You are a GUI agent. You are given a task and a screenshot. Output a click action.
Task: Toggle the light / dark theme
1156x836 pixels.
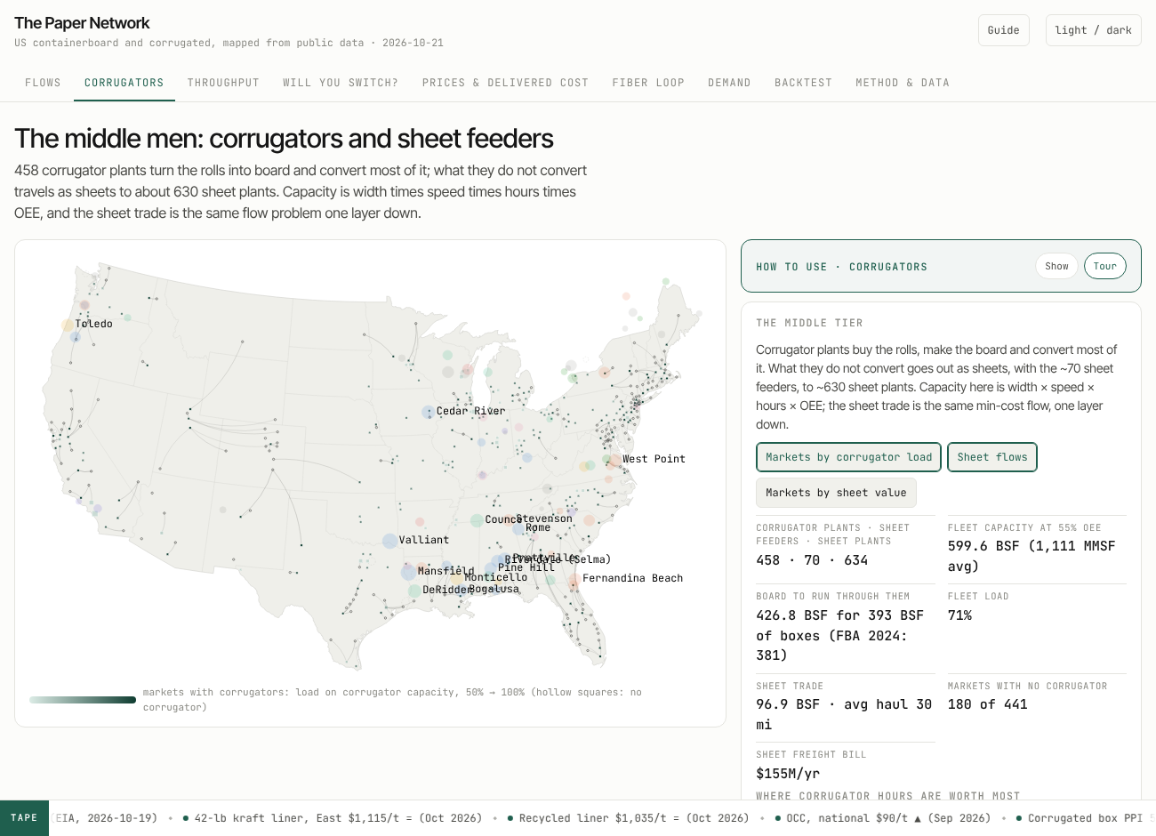pyautogui.click(x=1093, y=30)
